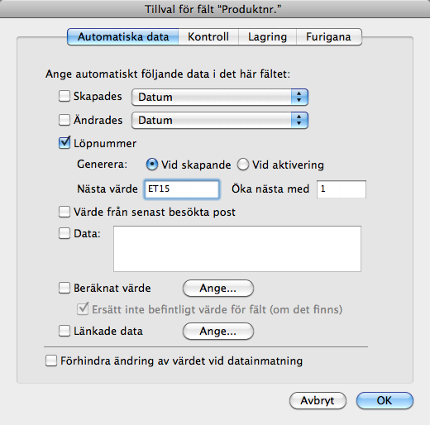Click inside the Data text area

237,249
